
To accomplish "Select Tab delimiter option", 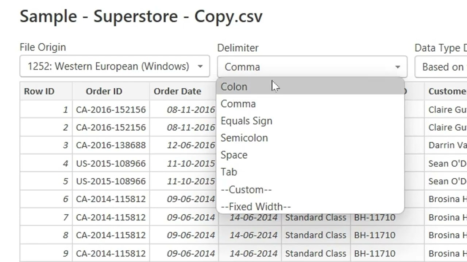I will (229, 172).
